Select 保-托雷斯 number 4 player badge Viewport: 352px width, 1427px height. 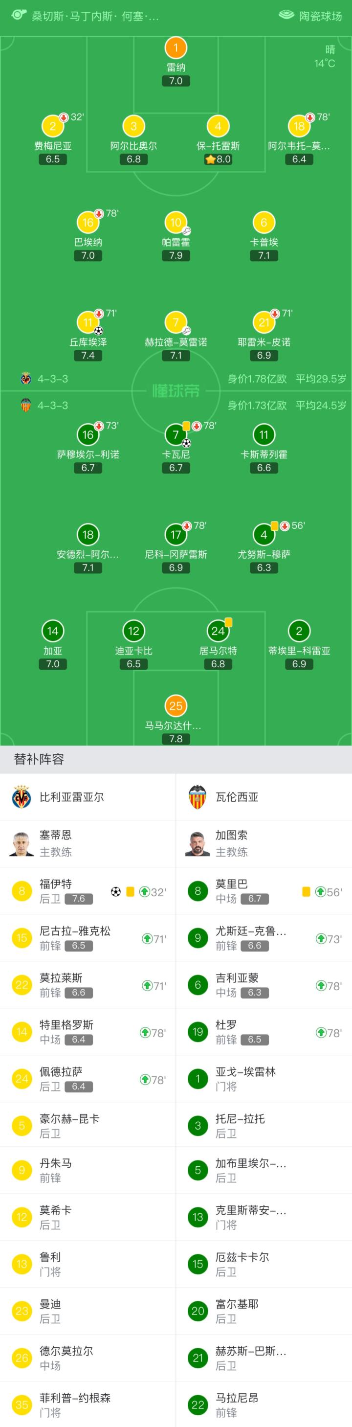coord(218,126)
